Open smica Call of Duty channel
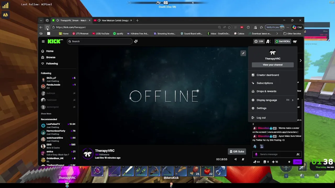This screenshot has height=188, width=335. (58, 153)
